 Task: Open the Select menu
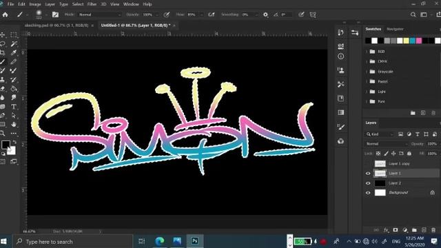(78, 4)
